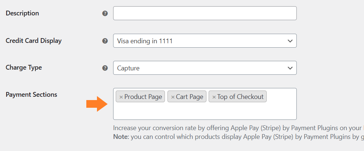Remove the Top of Checkout tag via its ×
The width and height of the screenshot is (364, 151).
(214, 97)
